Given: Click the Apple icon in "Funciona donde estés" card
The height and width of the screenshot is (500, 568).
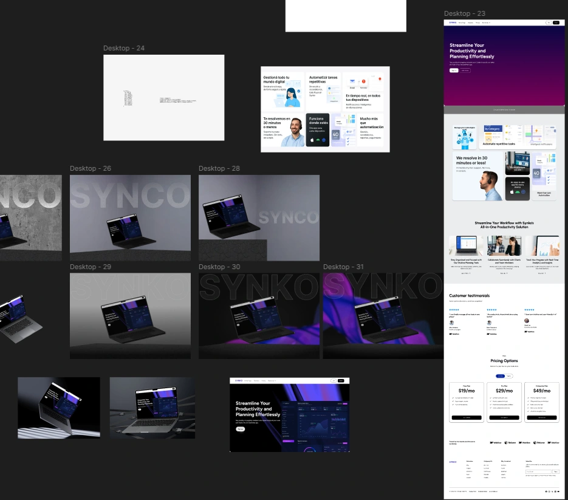Looking at the screenshot, I should tap(312, 140).
